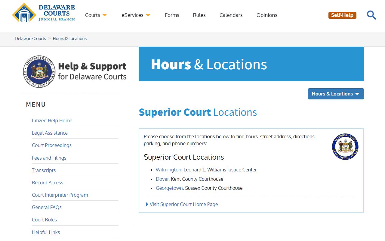Open Court Interpreter Program sidebar link
The width and height of the screenshot is (385, 241).
[60, 195]
